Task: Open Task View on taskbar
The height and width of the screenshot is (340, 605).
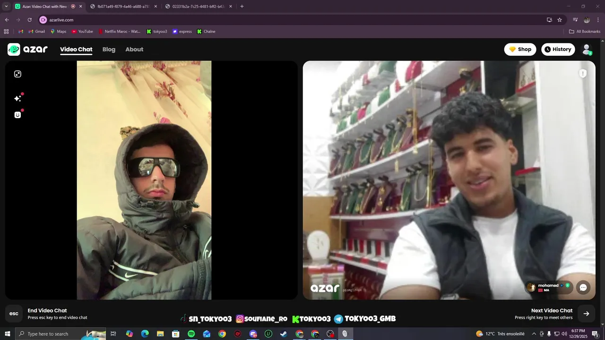Action: 113,334
